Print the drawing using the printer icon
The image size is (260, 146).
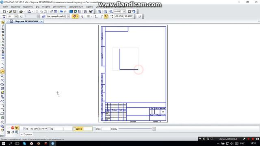[x=21, y=11]
